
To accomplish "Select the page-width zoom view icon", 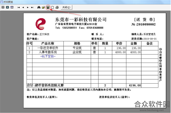I will click(3, 7).
